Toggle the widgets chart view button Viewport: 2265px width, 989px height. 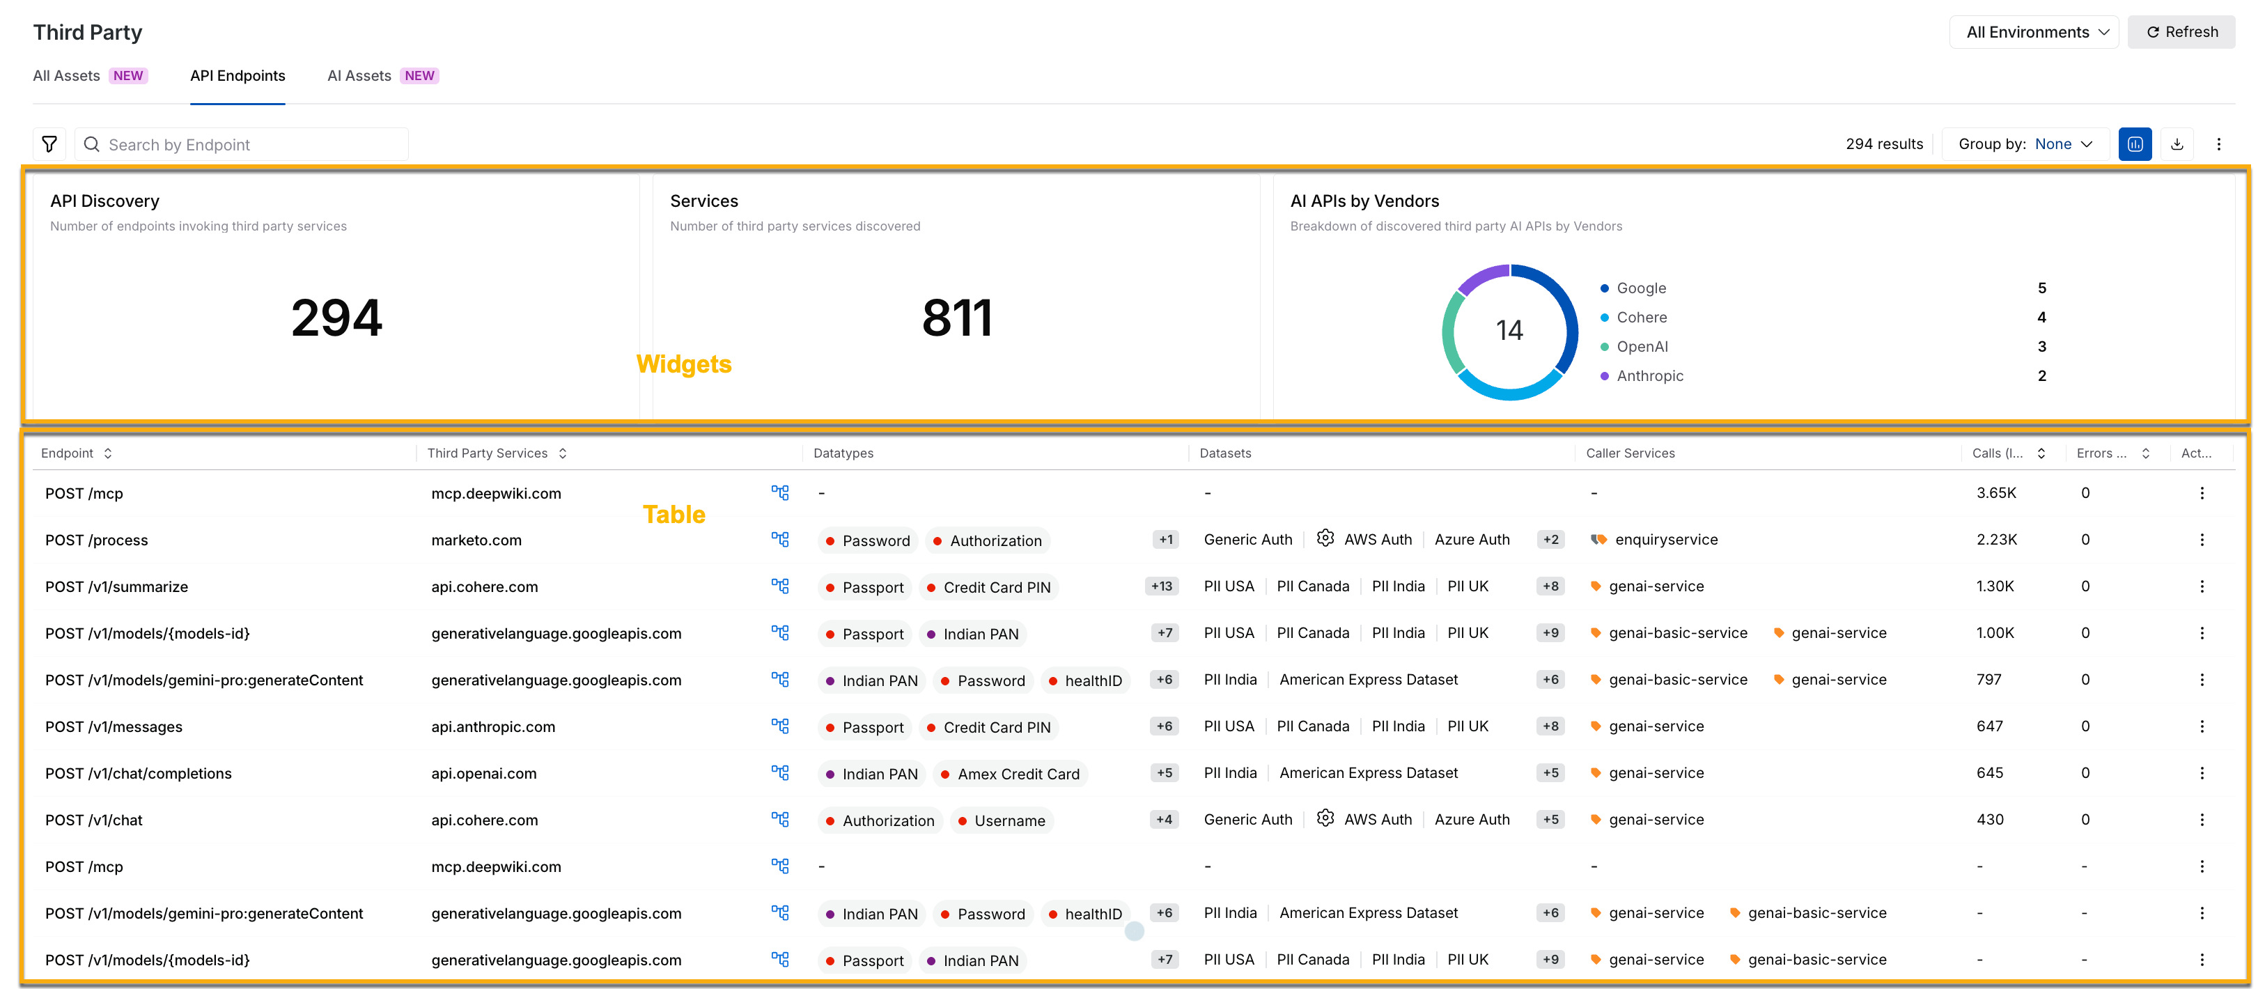(2135, 144)
